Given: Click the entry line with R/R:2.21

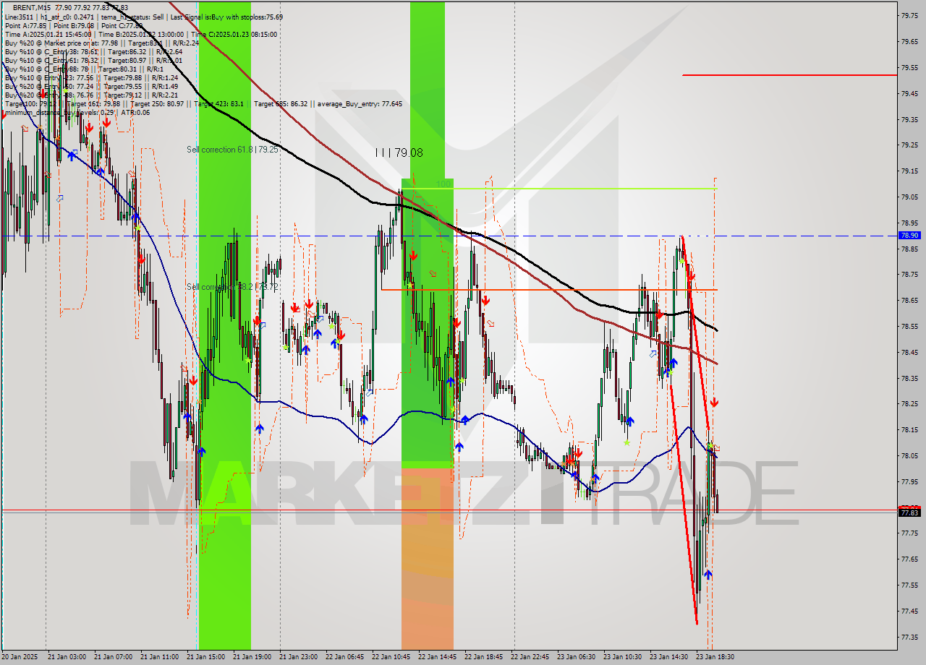Looking at the screenshot, I should coord(91,95).
